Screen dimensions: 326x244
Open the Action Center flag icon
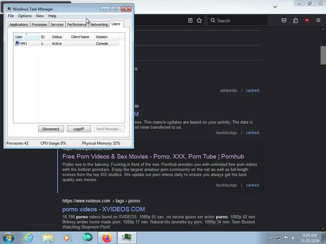[286, 238]
